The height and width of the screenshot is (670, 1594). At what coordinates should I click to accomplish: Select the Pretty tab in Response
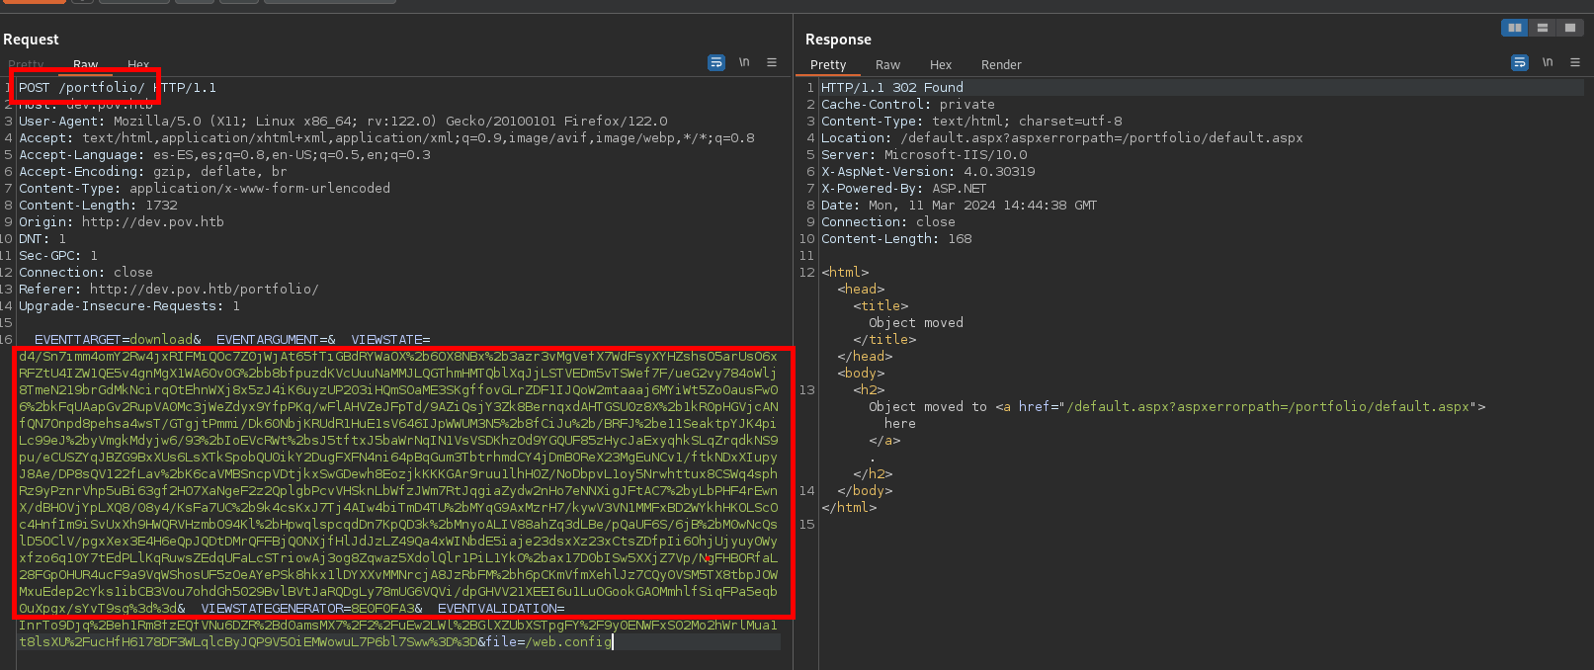click(828, 65)
